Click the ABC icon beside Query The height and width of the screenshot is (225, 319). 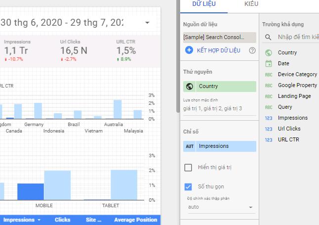(x=269, y=107)
